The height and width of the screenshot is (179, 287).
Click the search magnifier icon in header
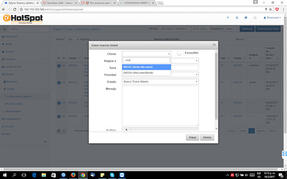[237, 18]
